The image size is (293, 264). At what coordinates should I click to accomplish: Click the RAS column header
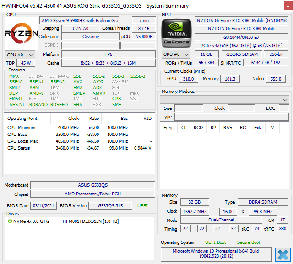[228, 128]
